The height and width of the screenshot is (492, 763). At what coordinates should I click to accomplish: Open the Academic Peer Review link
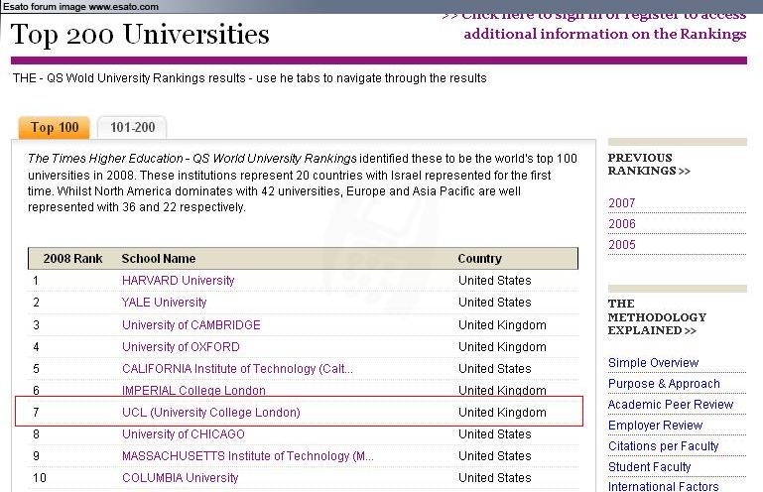coord(671,405)
